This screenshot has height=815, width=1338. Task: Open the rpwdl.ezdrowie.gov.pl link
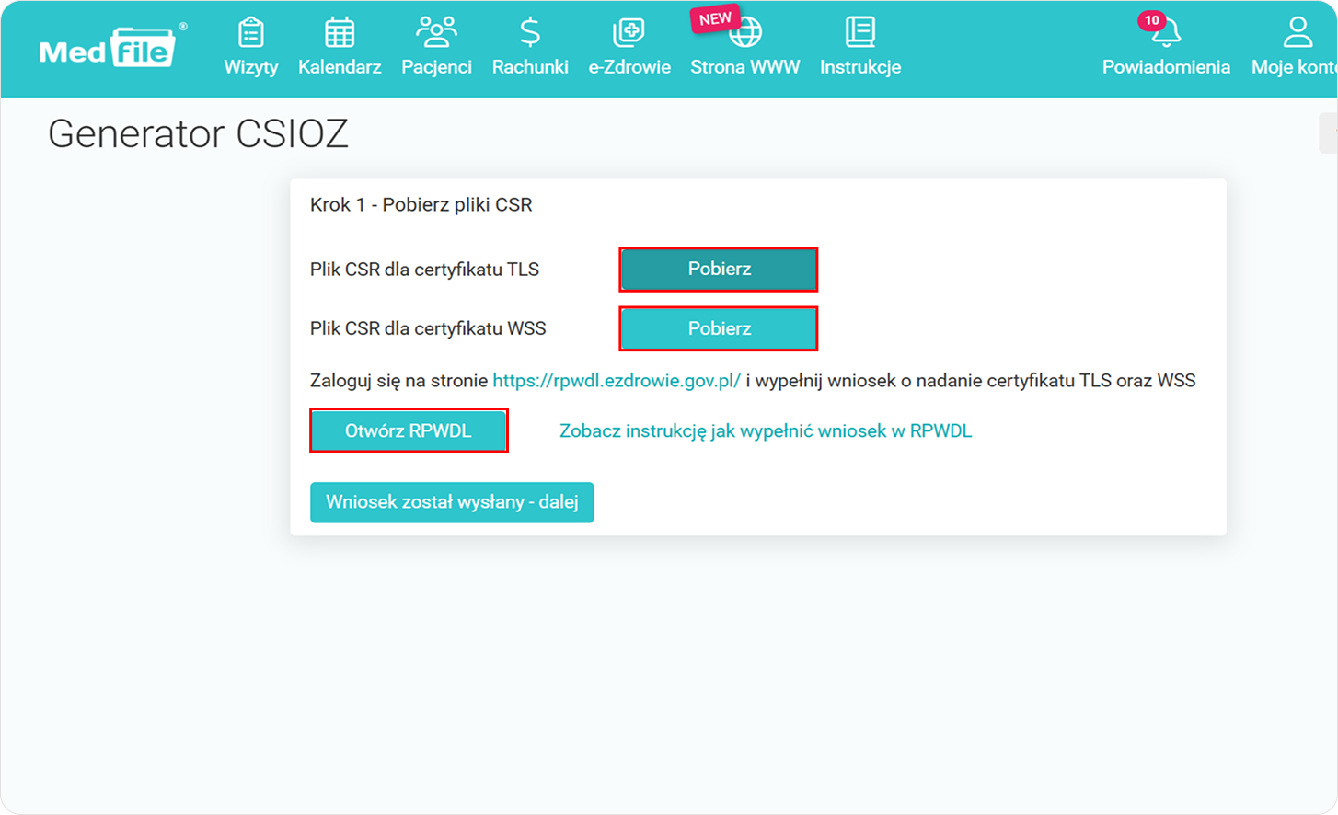point(617,379)
